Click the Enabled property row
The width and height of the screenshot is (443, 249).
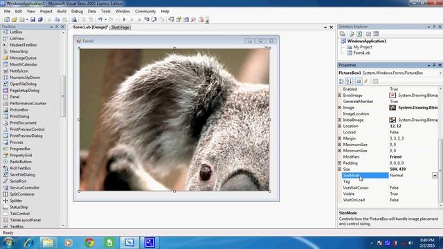[x=390, y=89]
